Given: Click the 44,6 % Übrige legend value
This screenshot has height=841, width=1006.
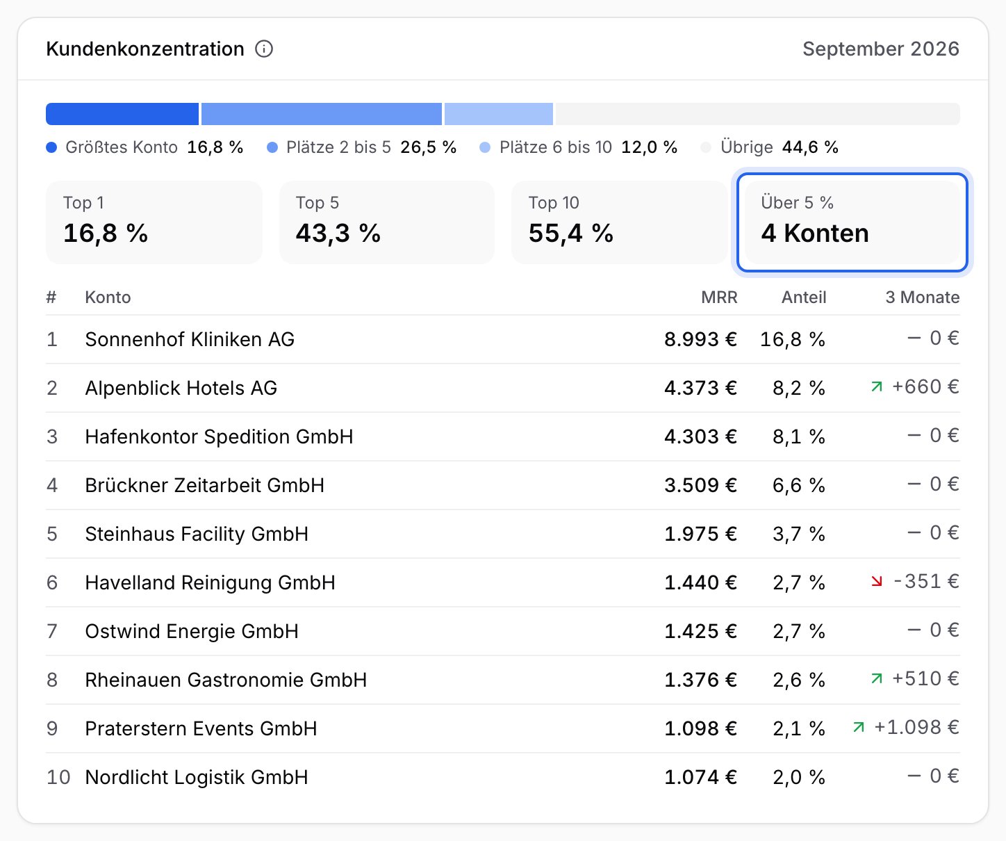Looking at the screenshot, I should (x=810, y=147).
